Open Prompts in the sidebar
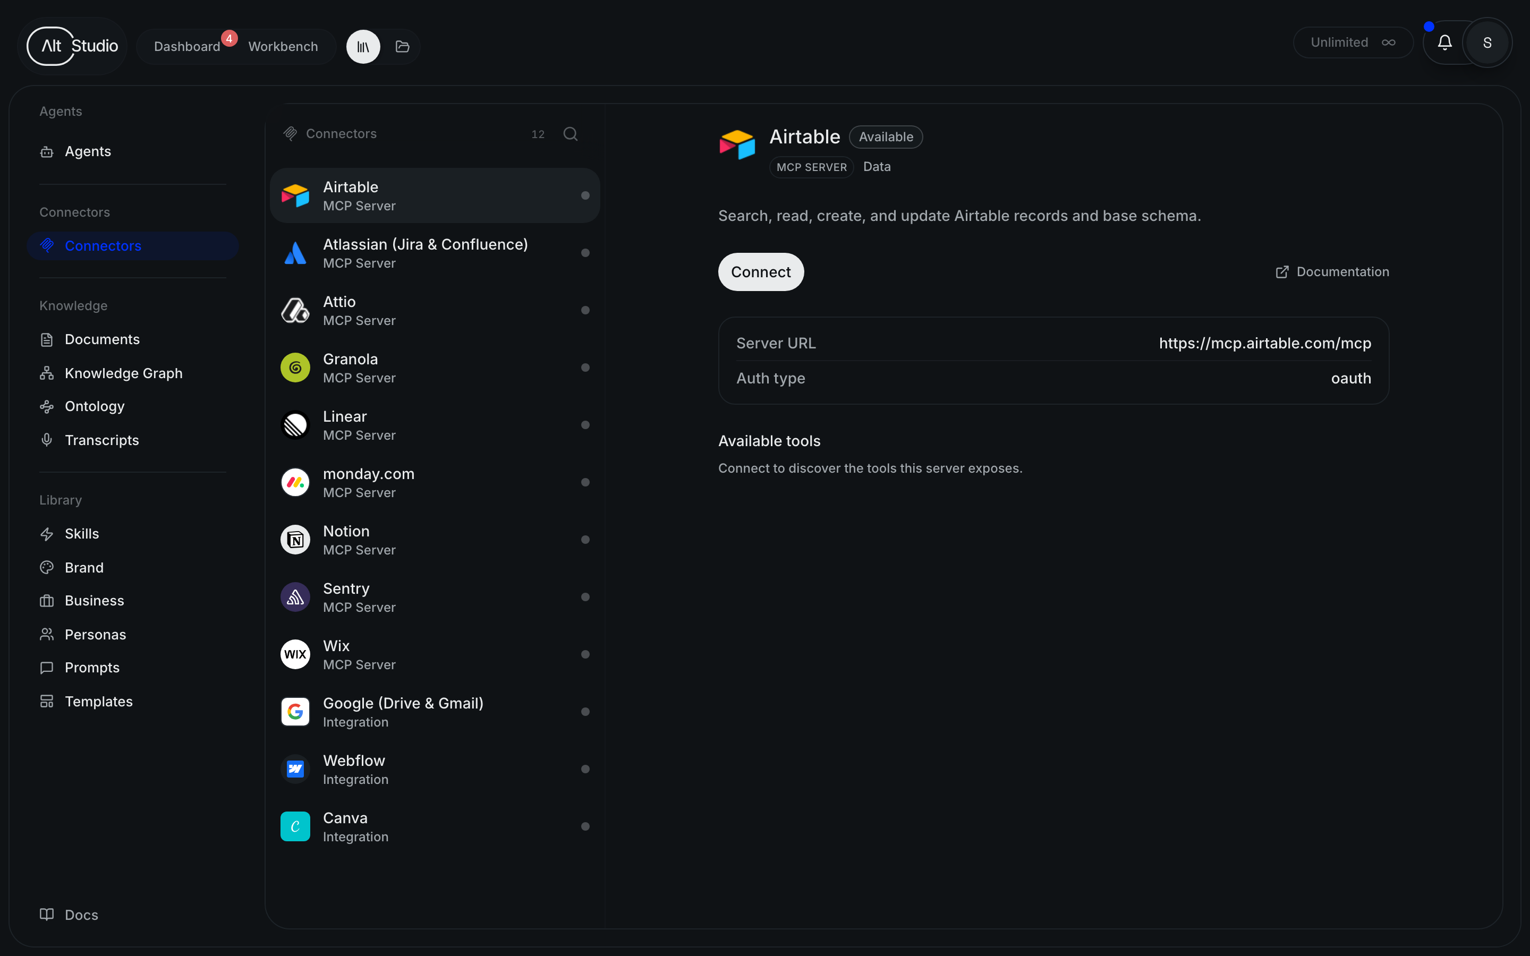This screenshot has height=956, width=1530. [133, 668]
